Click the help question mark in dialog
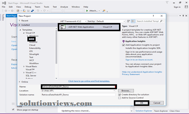The width and height of the screenshot is (189, 114). coord(153,16)
